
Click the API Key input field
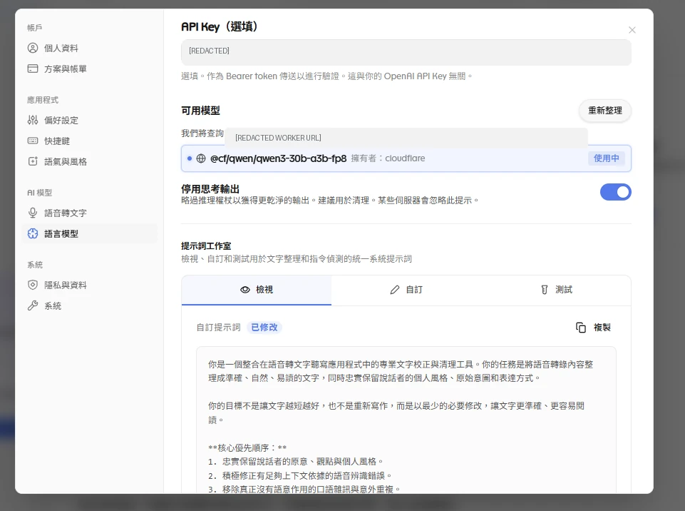[x=406, y=53]
